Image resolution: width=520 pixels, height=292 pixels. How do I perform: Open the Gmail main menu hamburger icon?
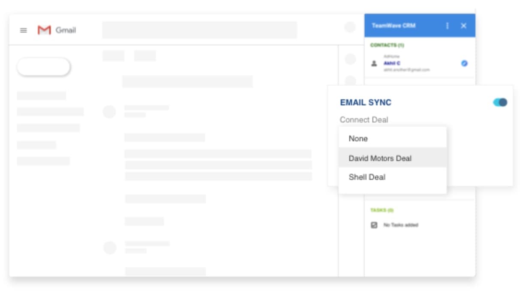(x=24, y=30)
